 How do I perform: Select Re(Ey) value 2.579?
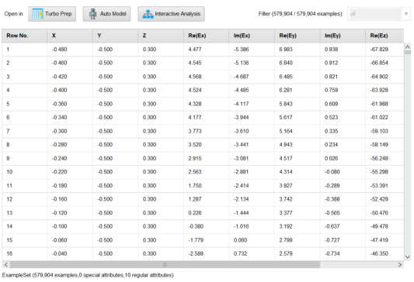286,253
